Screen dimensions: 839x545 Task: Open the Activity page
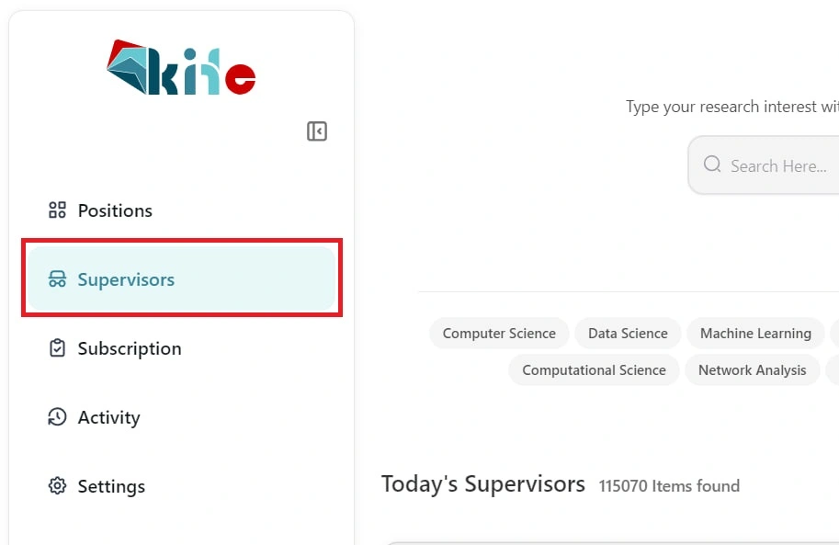pyautogui.click(x=108, y=417)
